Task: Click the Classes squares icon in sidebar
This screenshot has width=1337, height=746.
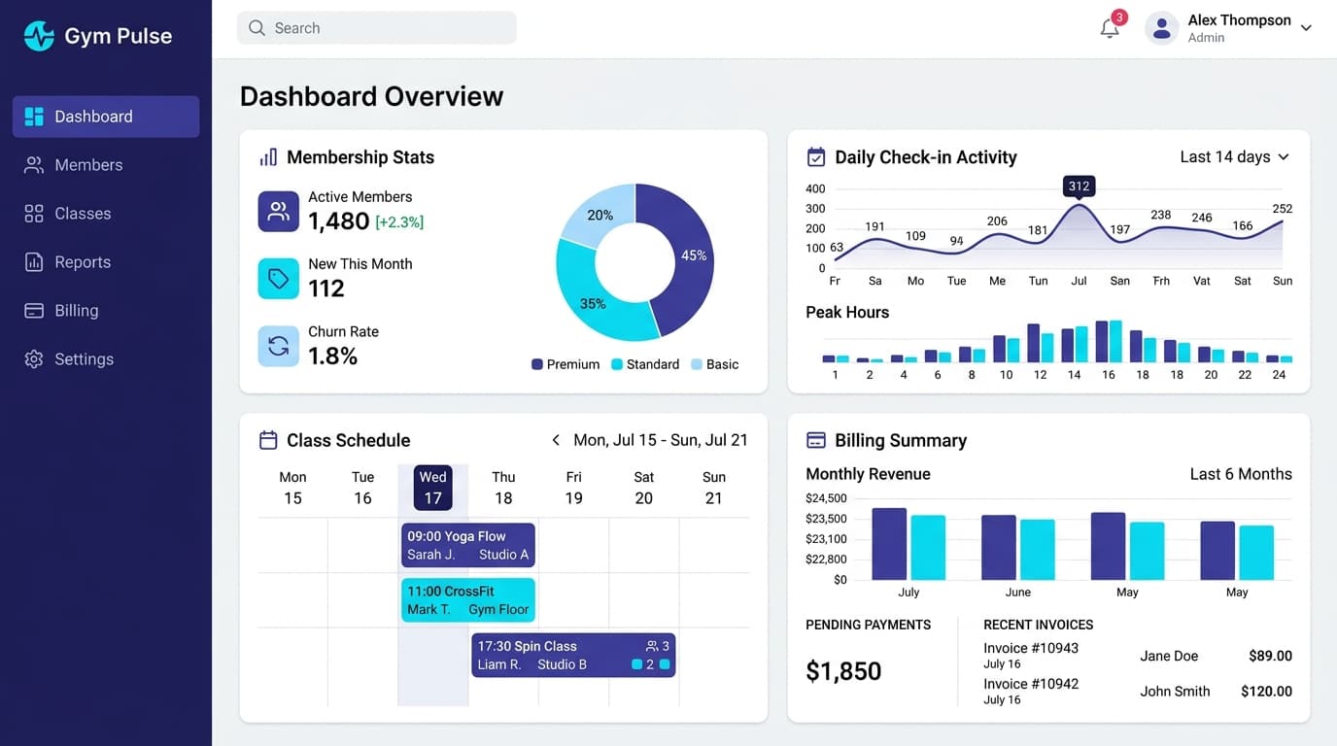Action: click(x=34, y=214)
